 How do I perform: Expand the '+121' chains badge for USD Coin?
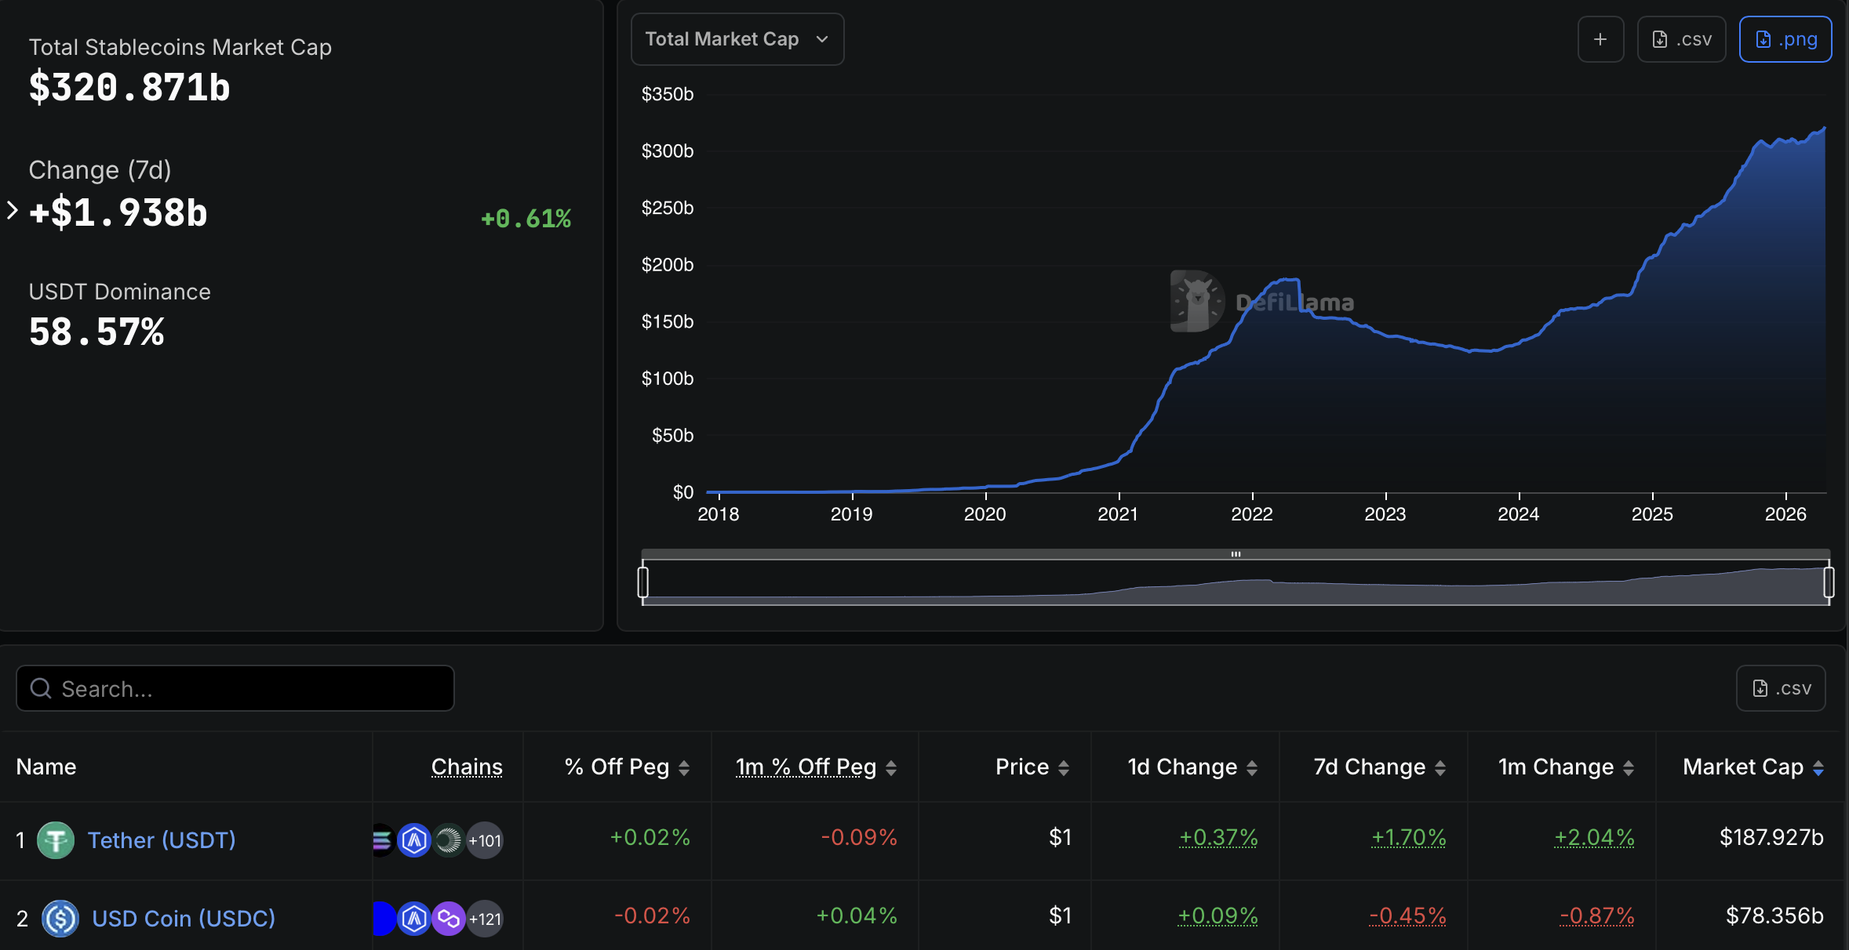(485, 919)
